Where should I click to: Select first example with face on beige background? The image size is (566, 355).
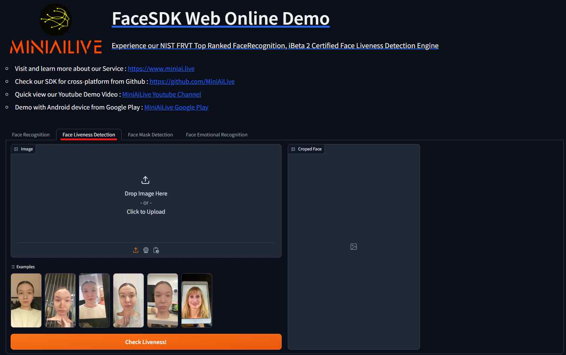tap(26, 300)
